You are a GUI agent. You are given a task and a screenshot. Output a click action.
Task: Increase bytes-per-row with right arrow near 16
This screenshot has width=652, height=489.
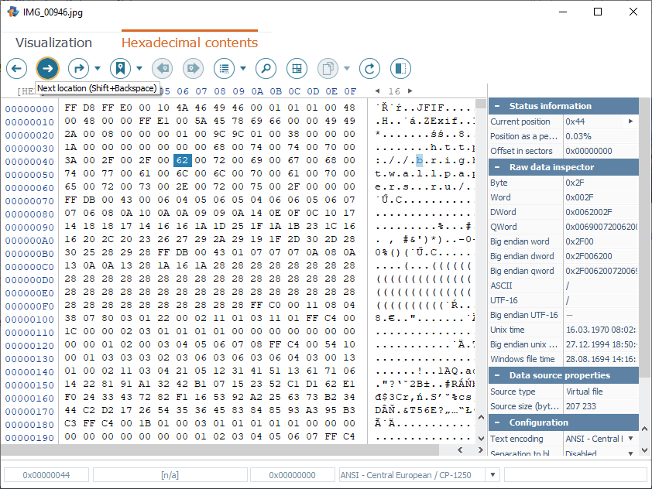click(410, 91)
